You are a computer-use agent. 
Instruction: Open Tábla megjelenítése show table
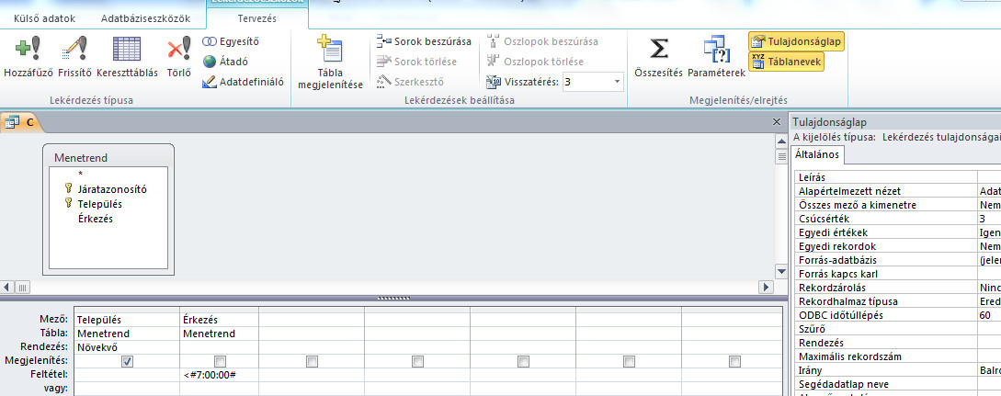pos(329,61)
